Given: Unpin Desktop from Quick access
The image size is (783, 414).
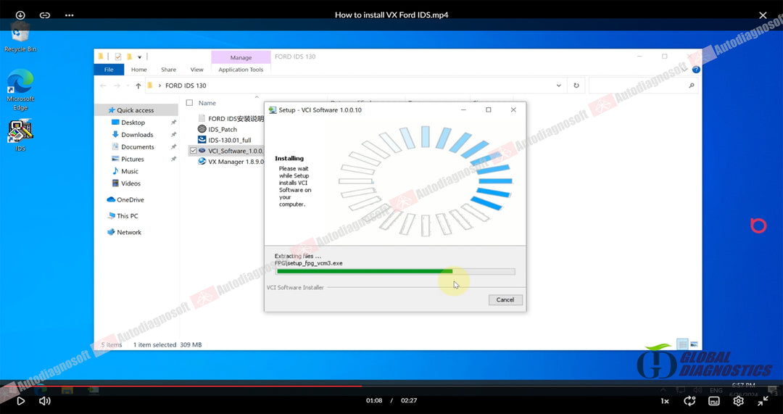Looking at the screenshot, I should pos(174,123).
